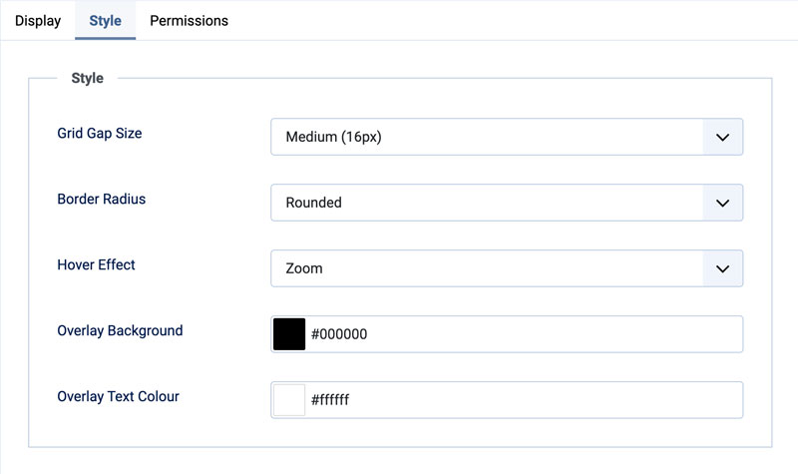Open the Zoom hover effect select
The image size is (798, 474).
(x=487, y=268)
